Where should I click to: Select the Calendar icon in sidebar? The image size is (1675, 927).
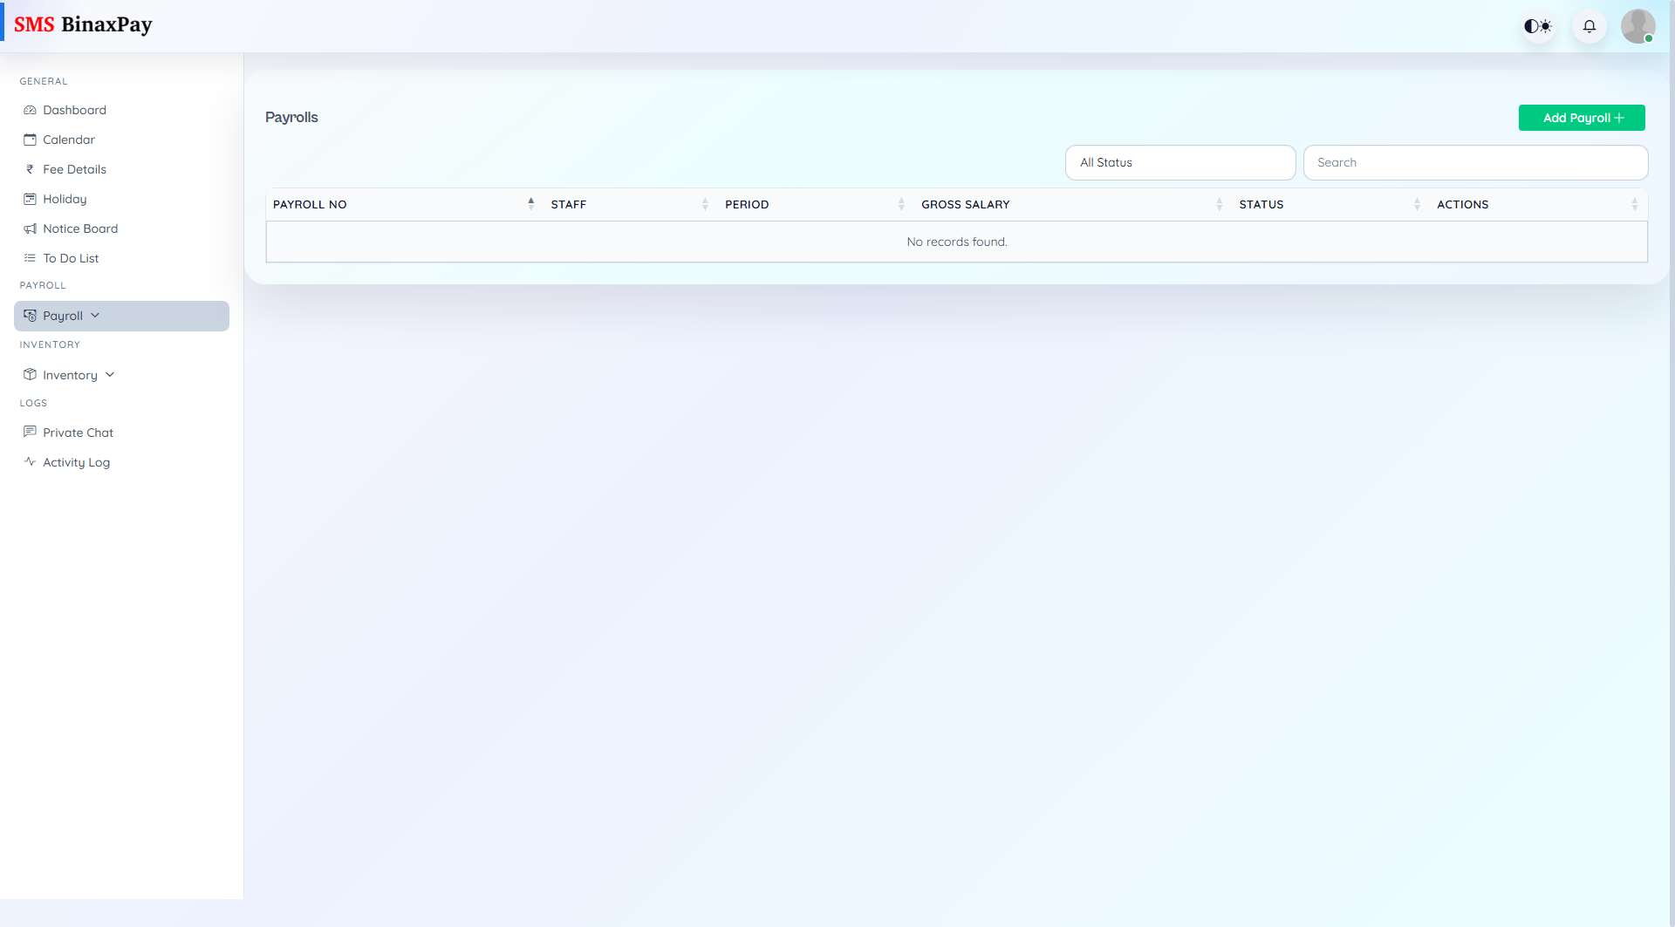click(x=30, y=140)
